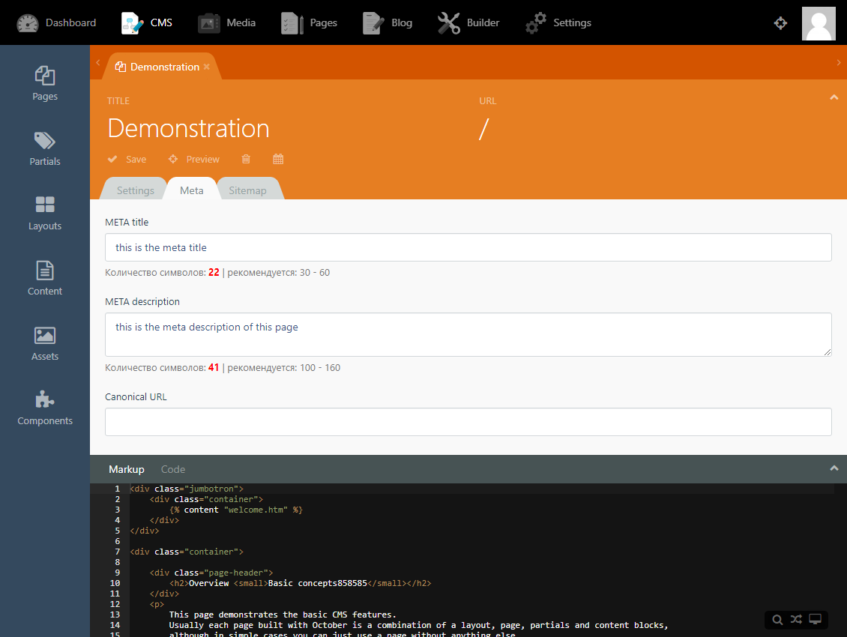Open the Media camera icon

click(208, 23)
